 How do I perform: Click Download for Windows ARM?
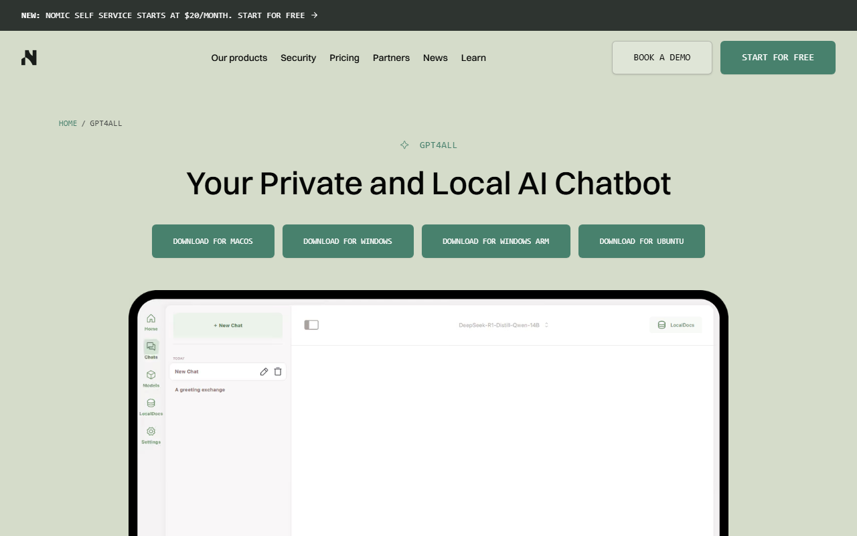pyautogui.click(x=496, y=241)
